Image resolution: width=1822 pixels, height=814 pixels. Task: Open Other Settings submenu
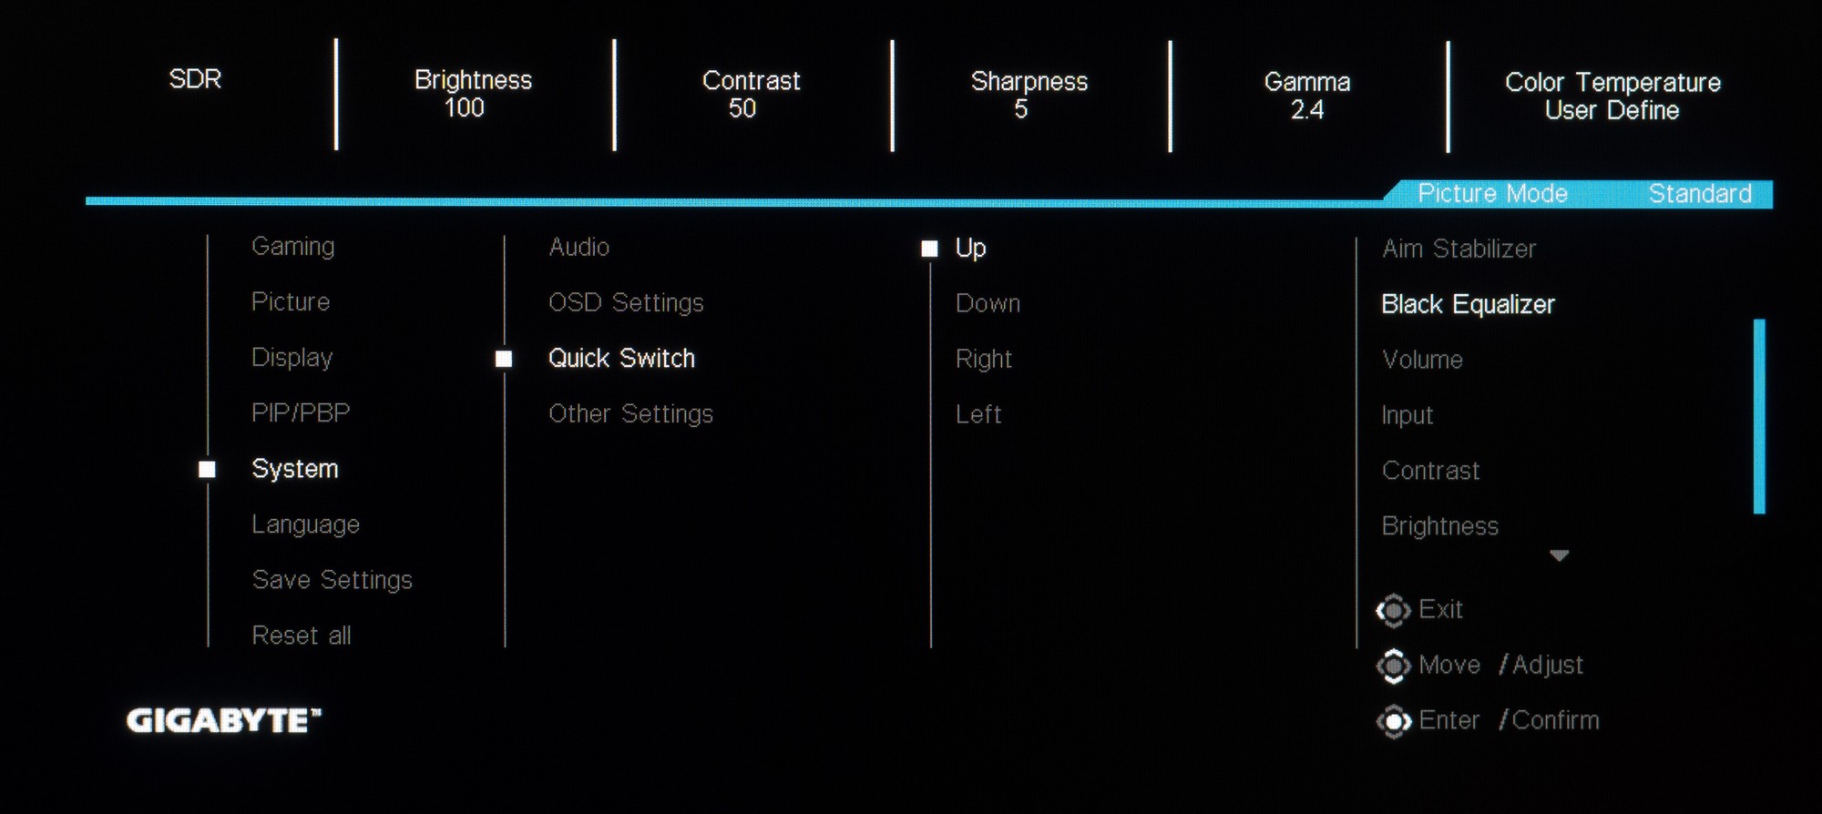pyautogui.click(x=630, y=414)
